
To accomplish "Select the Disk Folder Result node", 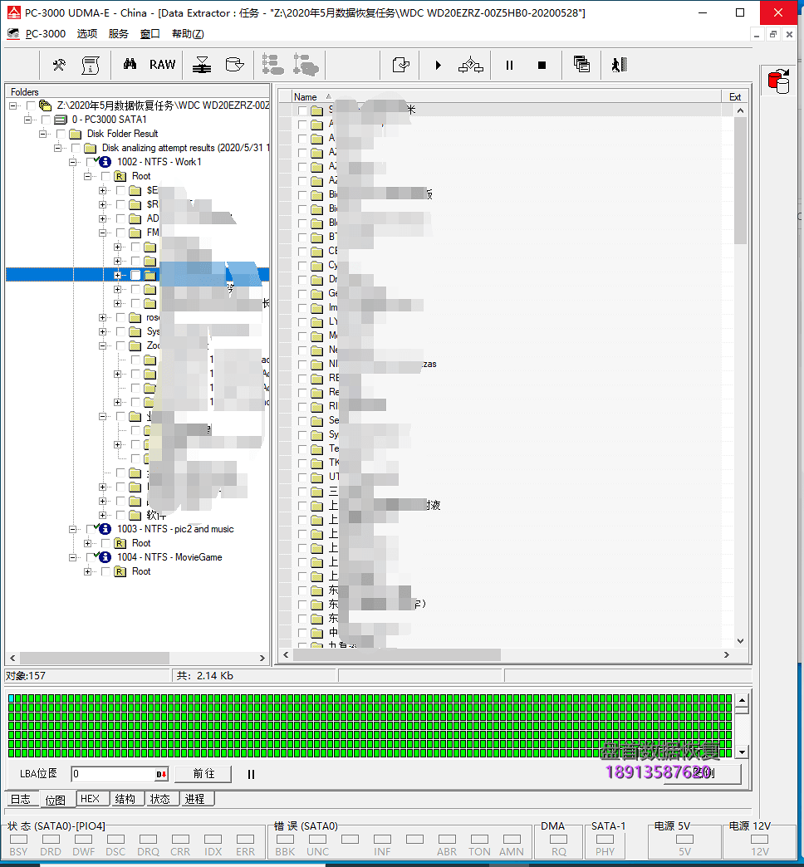I will point(122,134).
